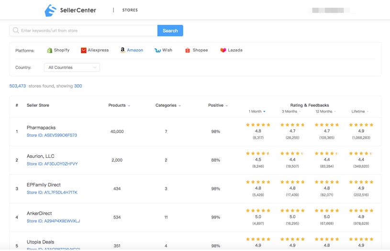This screenshot has height=251, width=390.
Task: Click AnkerDirect categories value 11
Action: 166,217
